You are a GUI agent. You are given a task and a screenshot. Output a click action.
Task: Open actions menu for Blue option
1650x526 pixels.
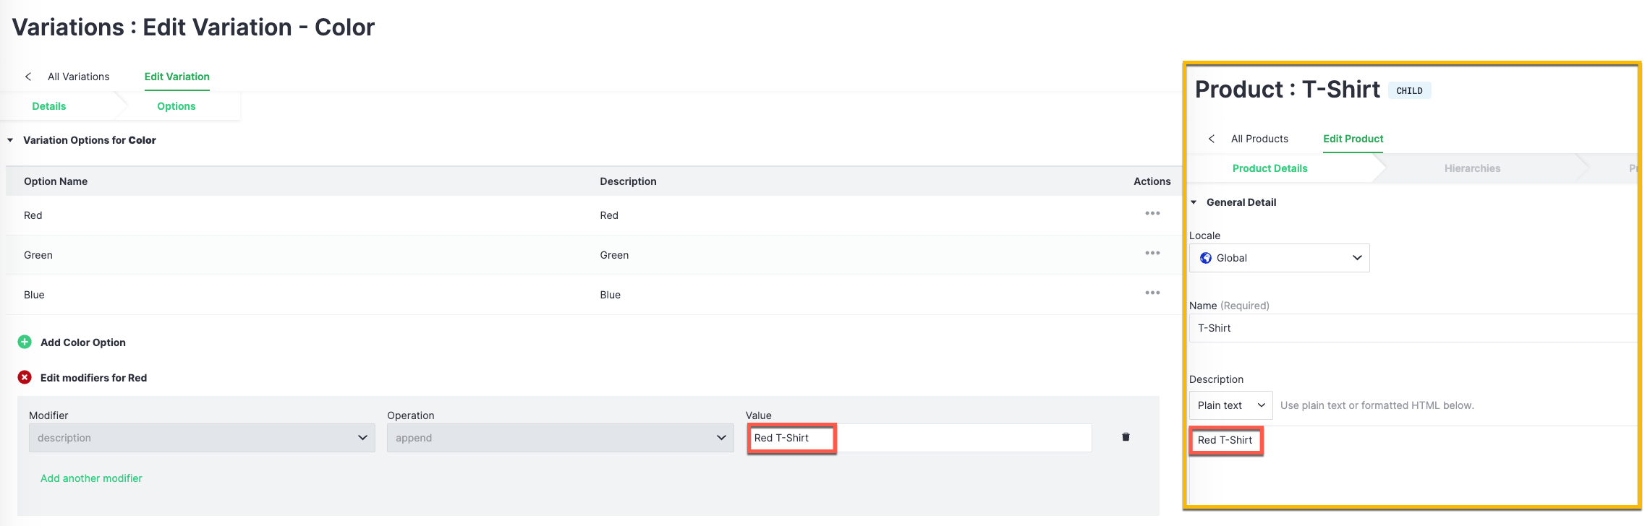pos(1152,293)
